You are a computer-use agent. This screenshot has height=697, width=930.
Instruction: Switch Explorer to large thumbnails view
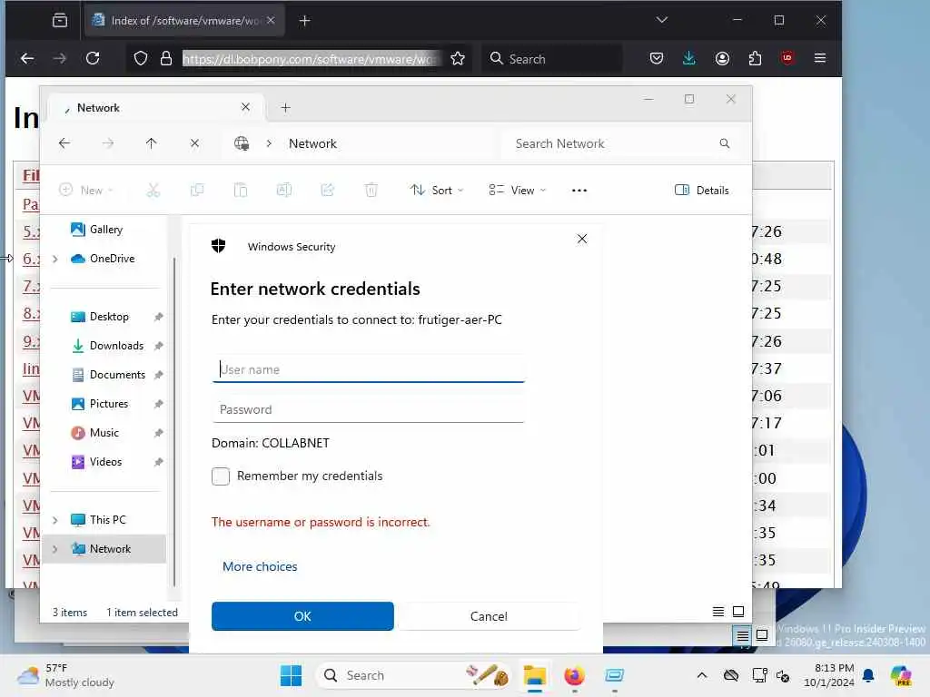(x=738, y=612)
